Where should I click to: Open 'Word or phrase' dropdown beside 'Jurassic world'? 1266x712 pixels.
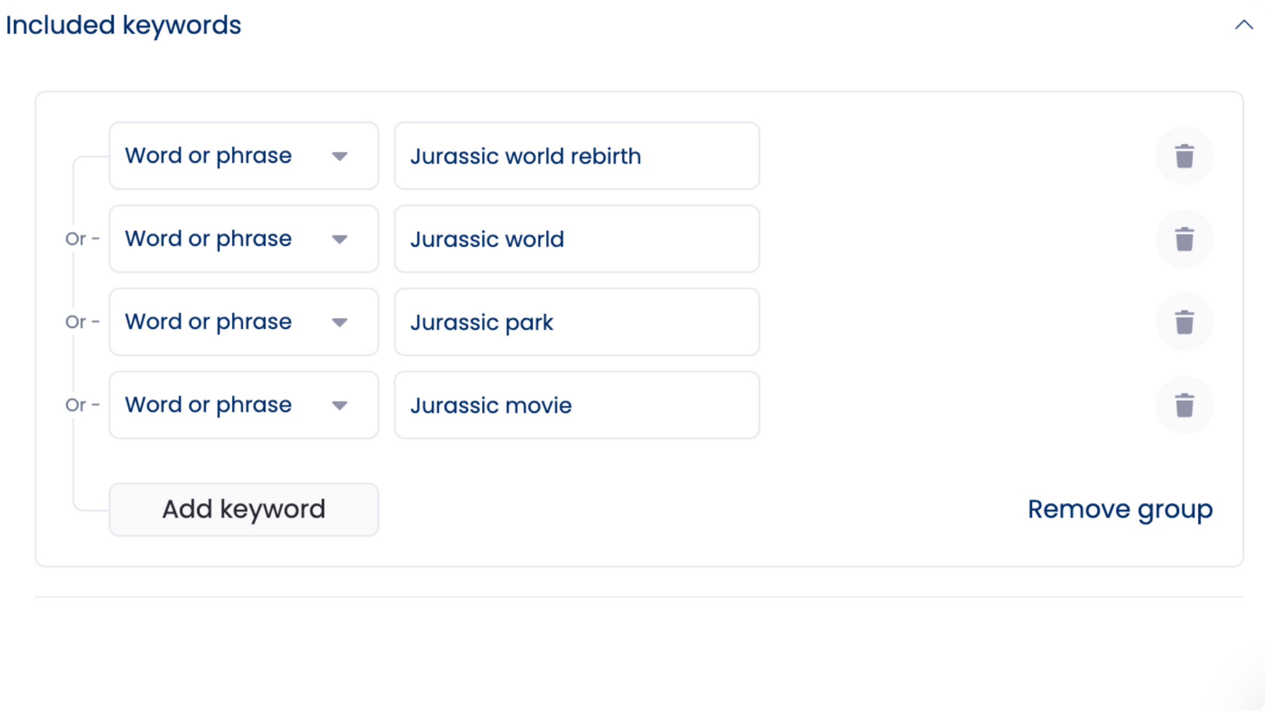point(244,239)
